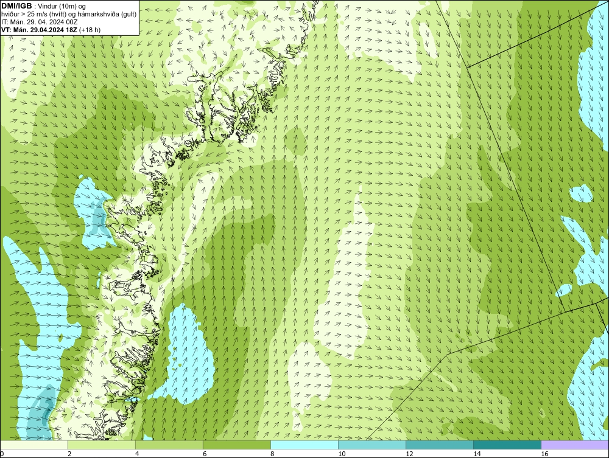The image size is (609, 458).
Task: Click the 'Vindur (10m) og' label
Action: 63,6
